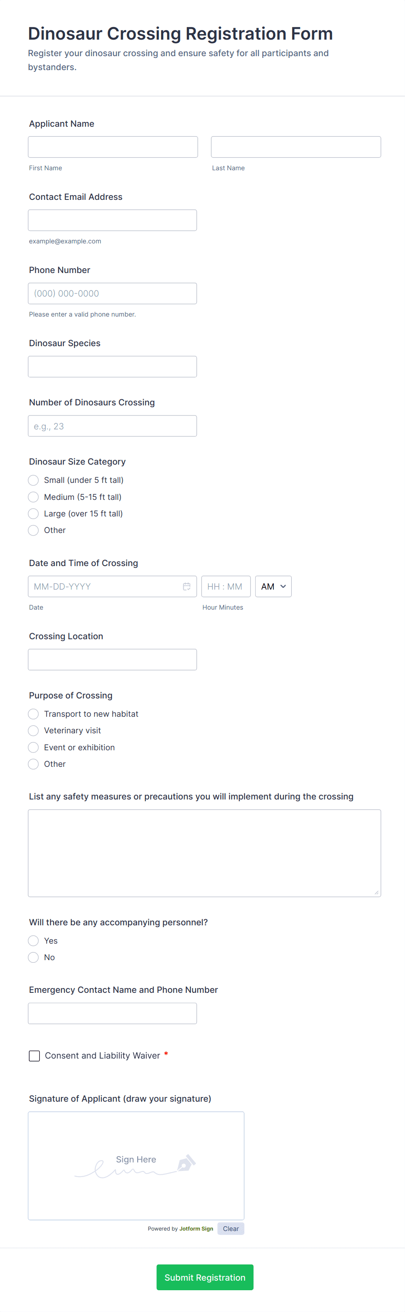Select Veterinary visit as crossing purpose
Viewport: 405px width, 1312px height.
(33, 730)
